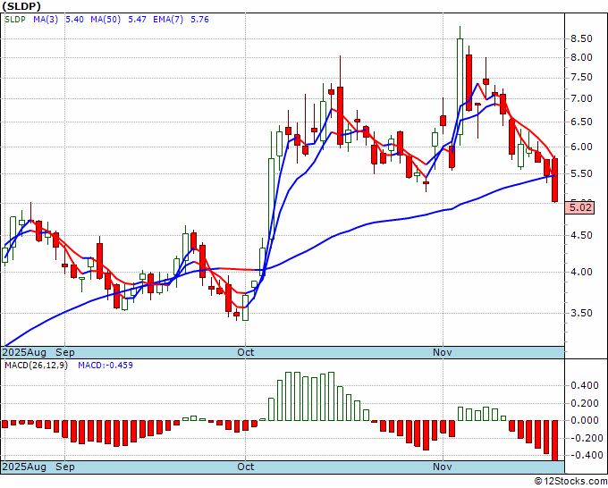The image size is (608, 488).
Task: Click the Nov label on price chart axis
Action: click(443, 352)
